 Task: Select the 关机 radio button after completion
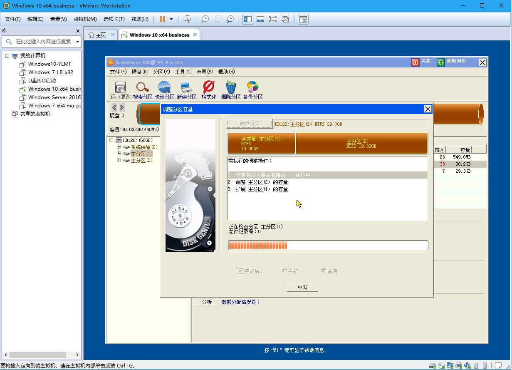point(285,271)
